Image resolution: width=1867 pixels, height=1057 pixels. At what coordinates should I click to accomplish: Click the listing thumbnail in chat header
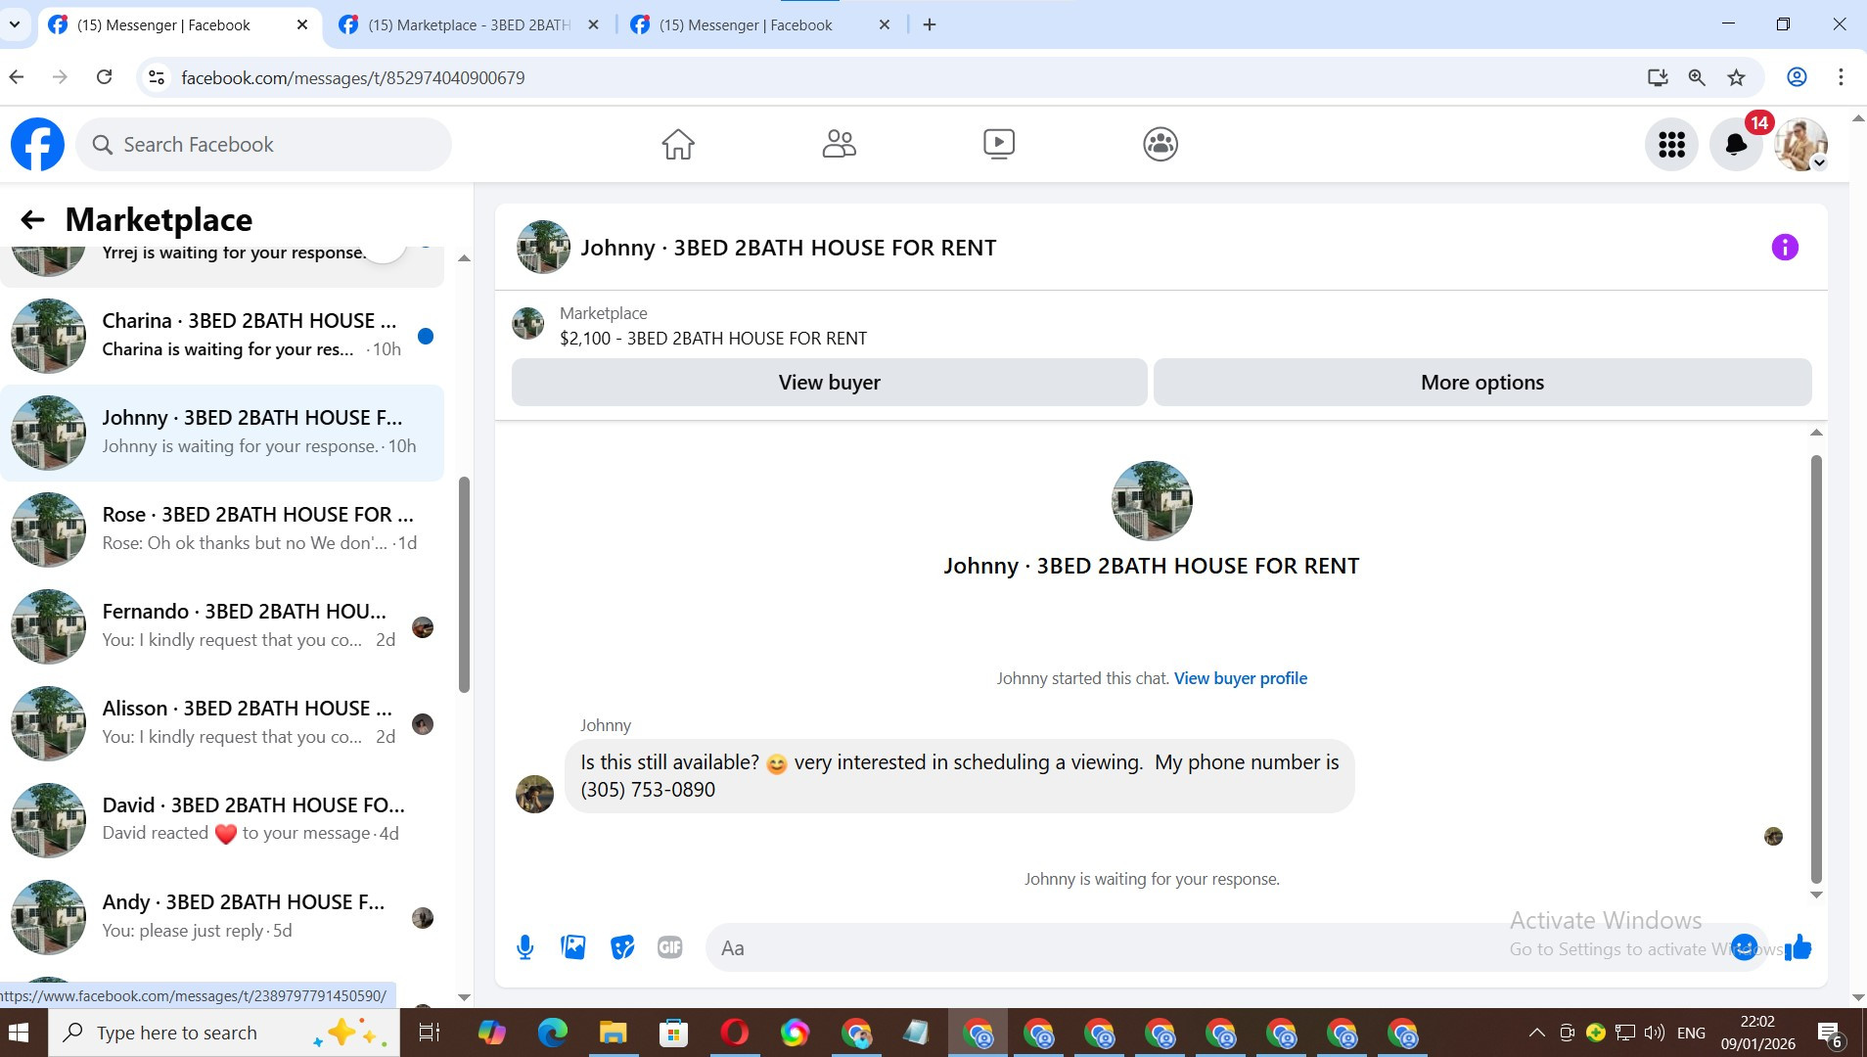(543, 248)
